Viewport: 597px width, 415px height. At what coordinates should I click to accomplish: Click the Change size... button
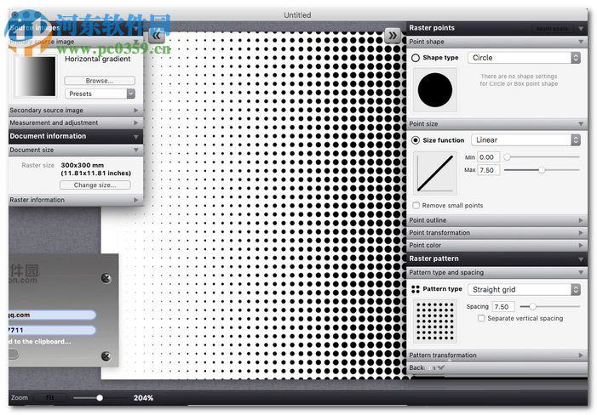pyautogui.click(x=95, y=185)
